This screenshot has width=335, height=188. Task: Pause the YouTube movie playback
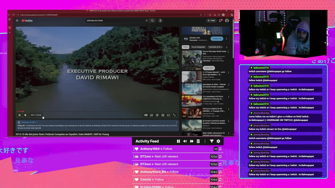19,115
